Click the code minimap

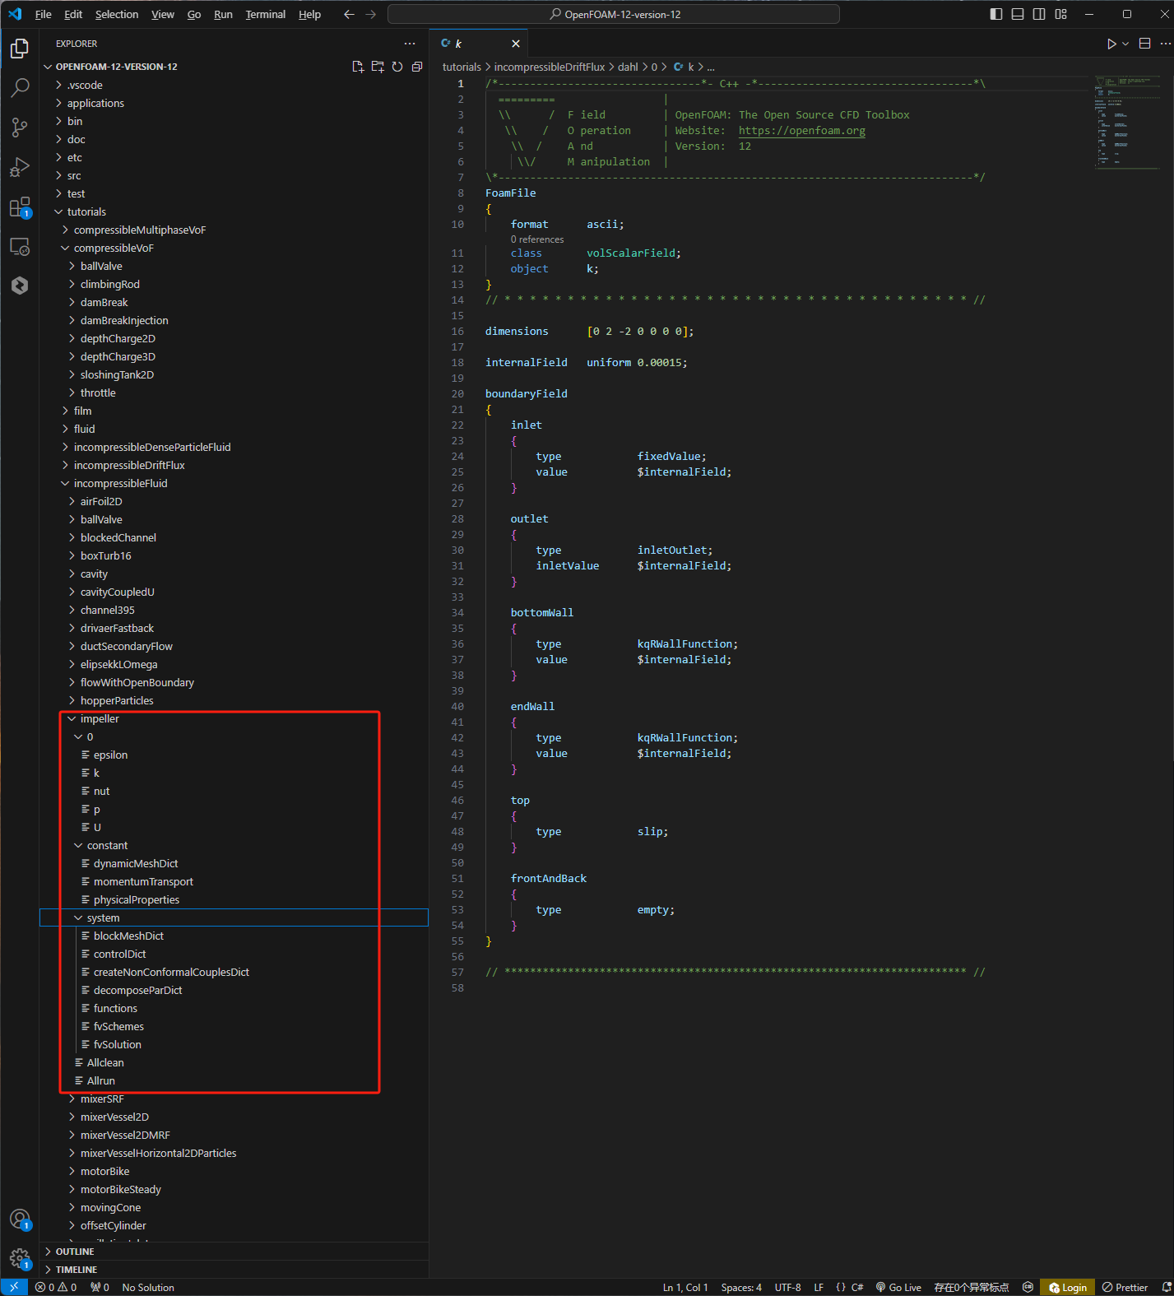point(1127,122)
